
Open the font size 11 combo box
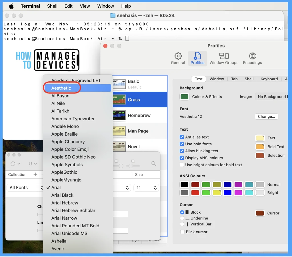coord(146,188)
